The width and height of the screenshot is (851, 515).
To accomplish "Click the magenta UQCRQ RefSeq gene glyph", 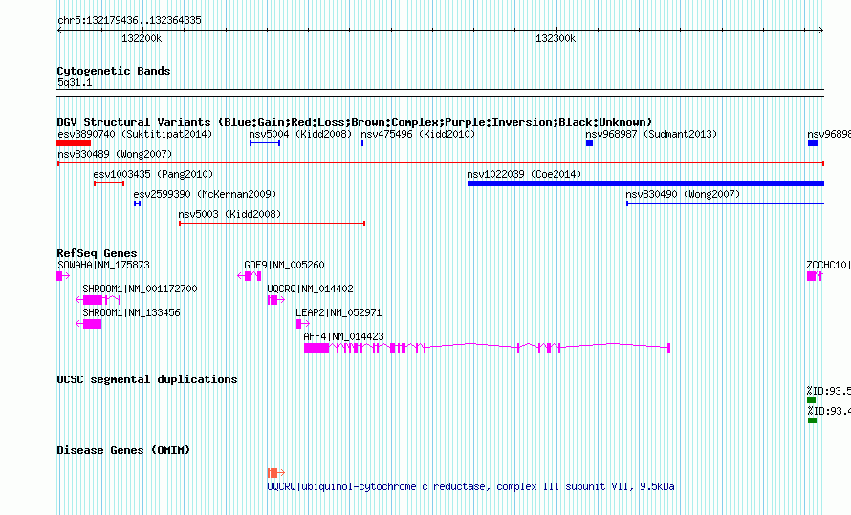I will coord(275,300).
